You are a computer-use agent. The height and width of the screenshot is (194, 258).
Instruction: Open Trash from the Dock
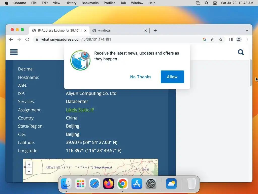coord(192,184)
